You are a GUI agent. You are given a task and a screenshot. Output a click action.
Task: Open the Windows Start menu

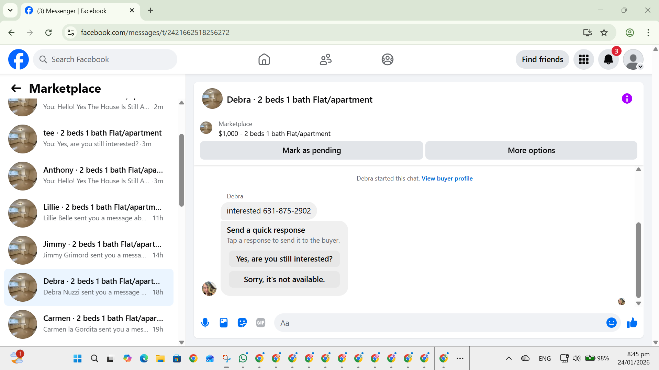tap(78, 358)
